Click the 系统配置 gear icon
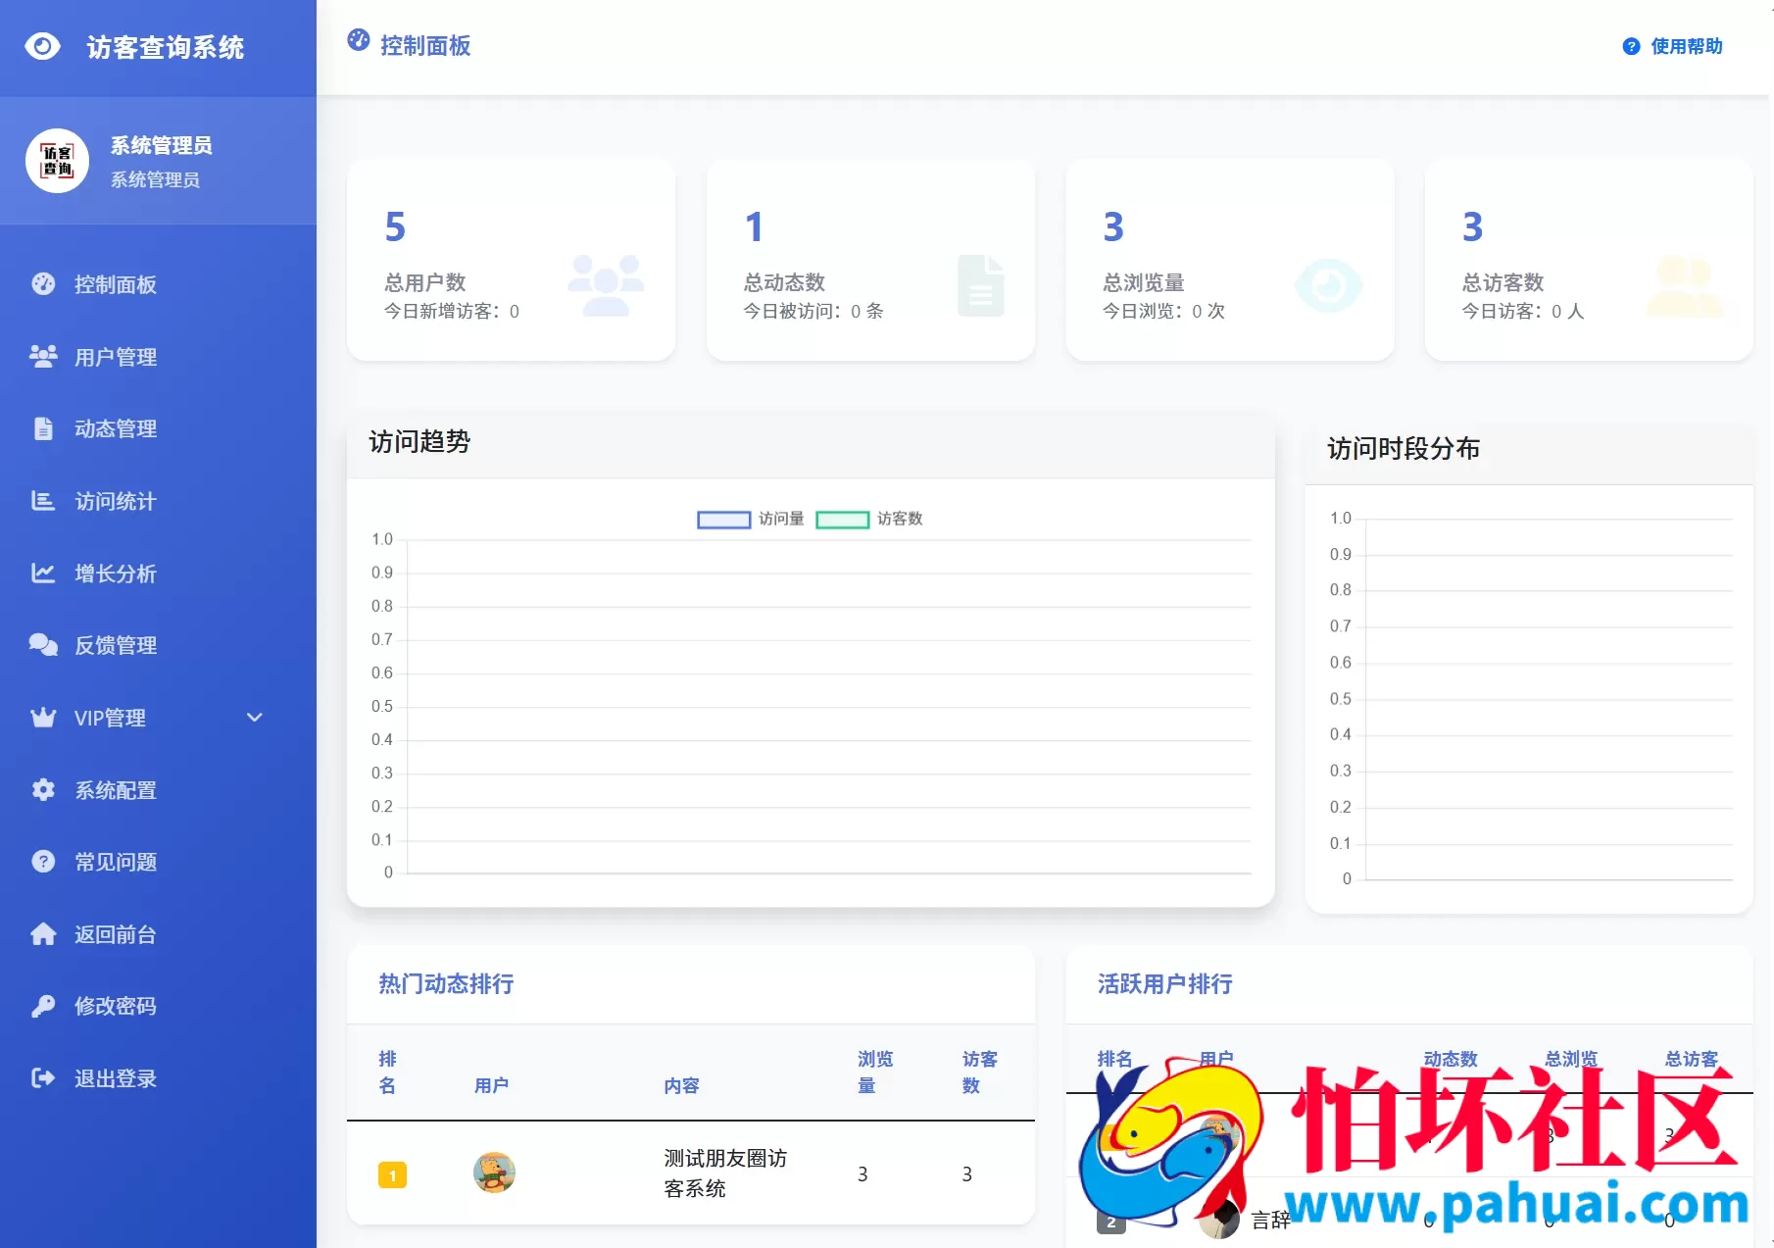This screenshot has height=1248, width=1774. [x=43, y=789]
